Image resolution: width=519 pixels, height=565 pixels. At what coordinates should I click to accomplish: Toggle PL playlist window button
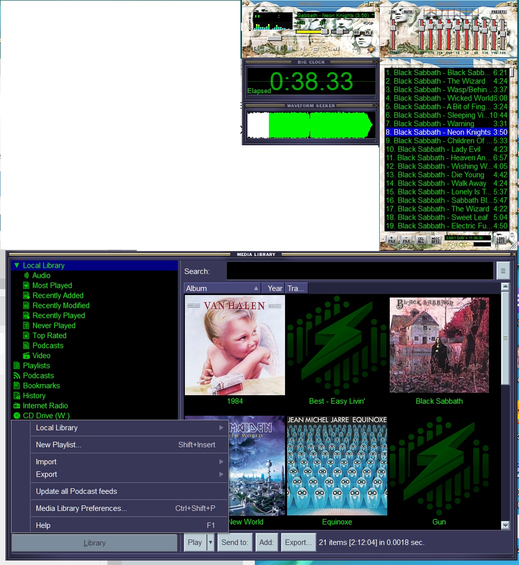coord(368,32)
